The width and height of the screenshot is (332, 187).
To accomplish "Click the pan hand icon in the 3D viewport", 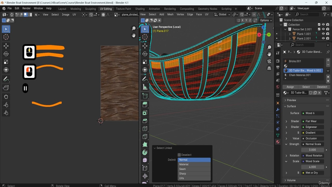I will pyautogui.click(x=269, y=54).
